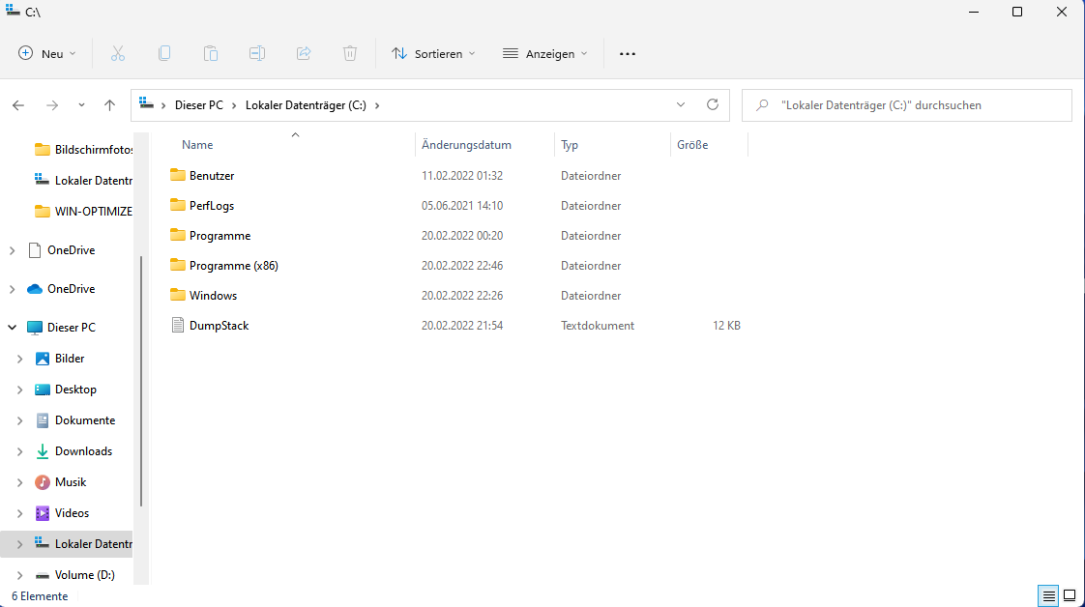Sort by the Größe column header
The image size is (1085, 607).
coord(692,144)
